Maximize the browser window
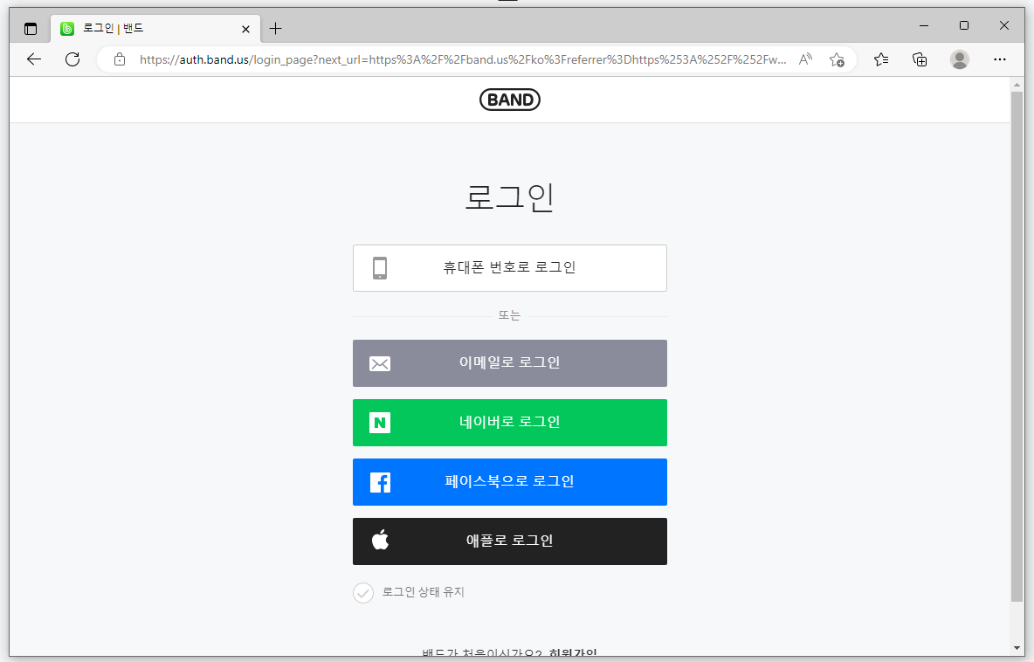Screen dimensions: 1034x662 pos(964,25)
